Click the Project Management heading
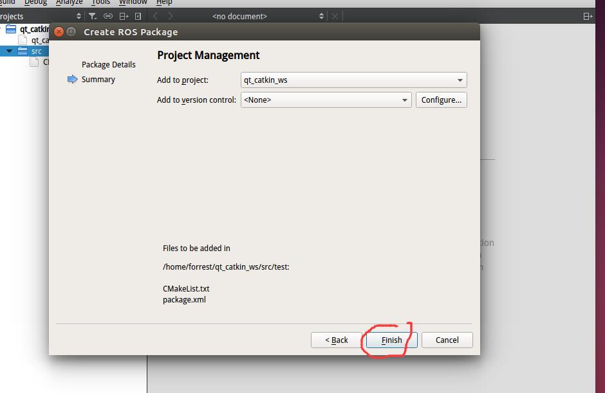 click(209, 55)
